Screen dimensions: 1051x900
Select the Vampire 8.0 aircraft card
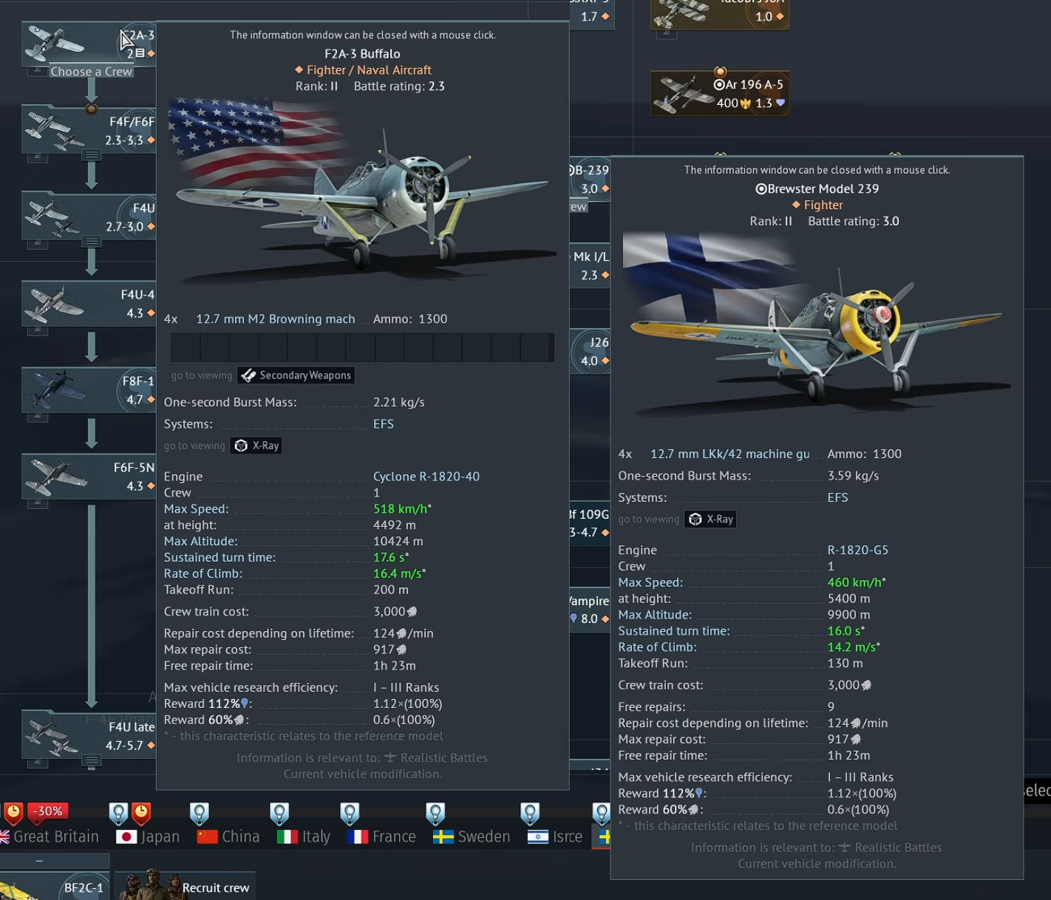click(590, 610)
